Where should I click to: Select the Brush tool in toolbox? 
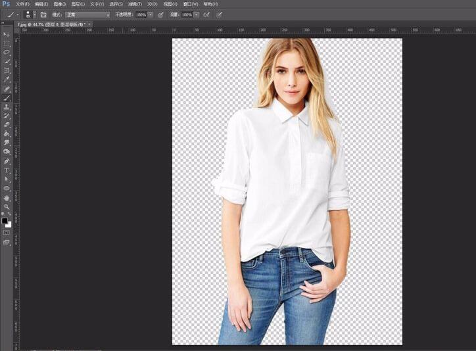[x=7, y=98]
